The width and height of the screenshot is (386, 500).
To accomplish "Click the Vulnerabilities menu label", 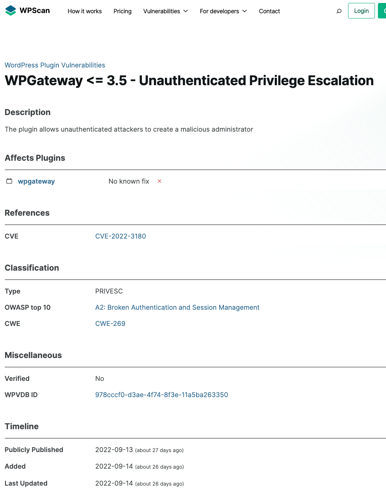I will [162, 11].
